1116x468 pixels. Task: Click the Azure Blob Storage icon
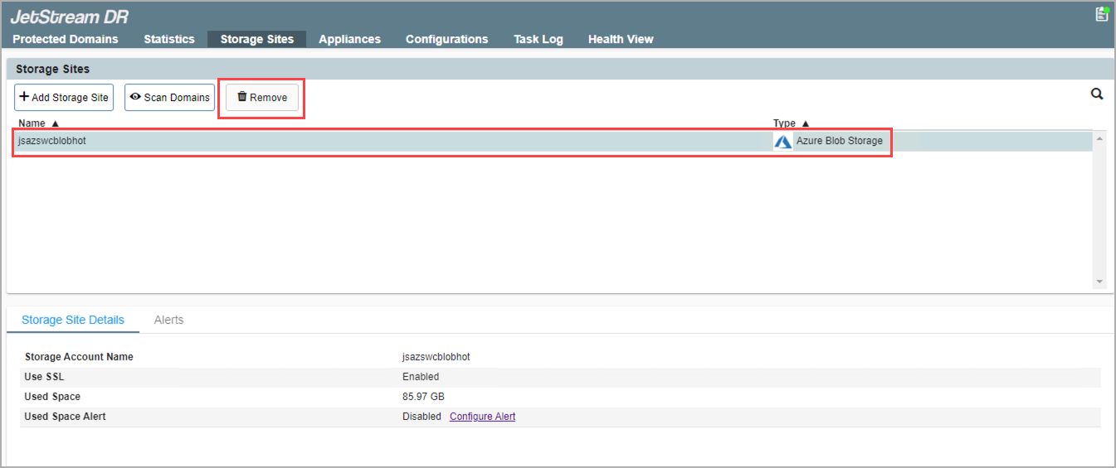coord(782,142)
